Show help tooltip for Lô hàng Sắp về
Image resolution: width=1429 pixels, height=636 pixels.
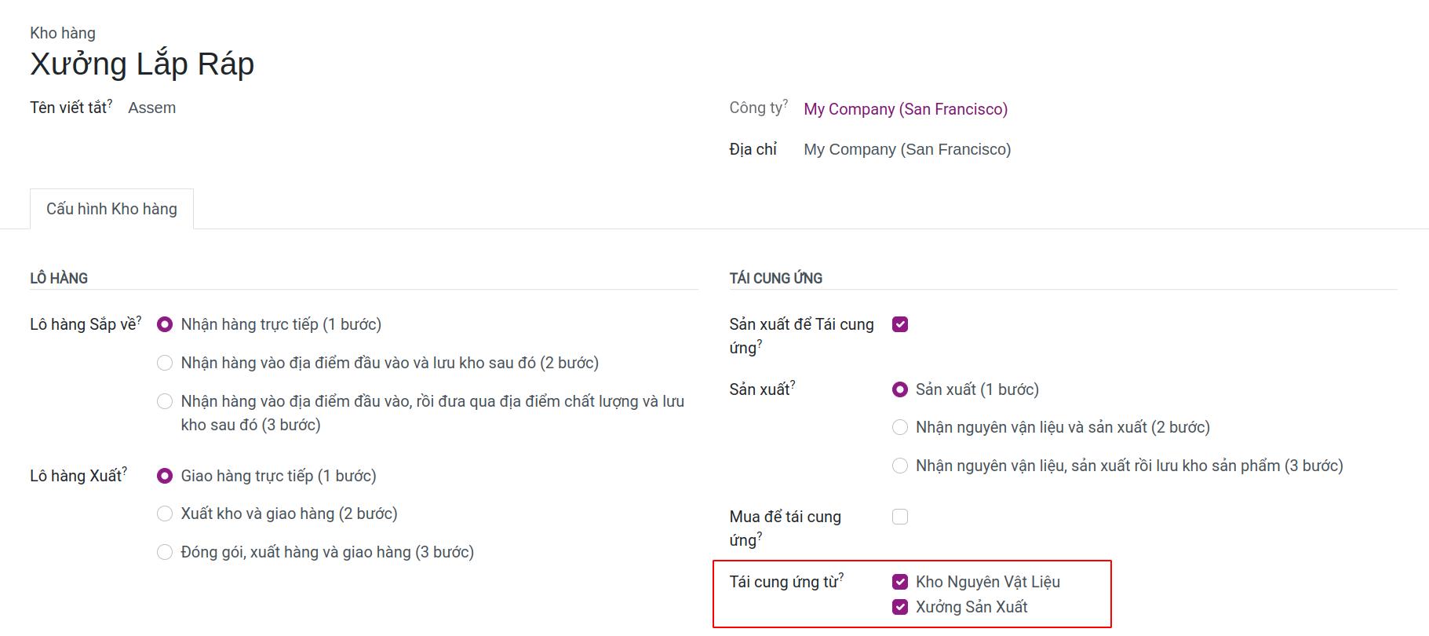[x=139, y=320]
